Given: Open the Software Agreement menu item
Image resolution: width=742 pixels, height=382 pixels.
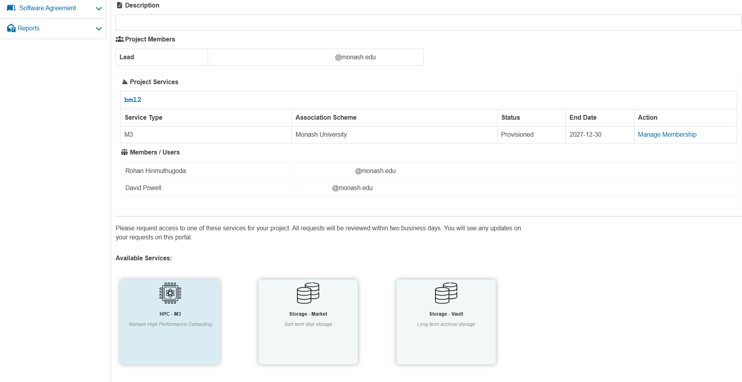Looking at the screenshot, I should pos(47,8).
